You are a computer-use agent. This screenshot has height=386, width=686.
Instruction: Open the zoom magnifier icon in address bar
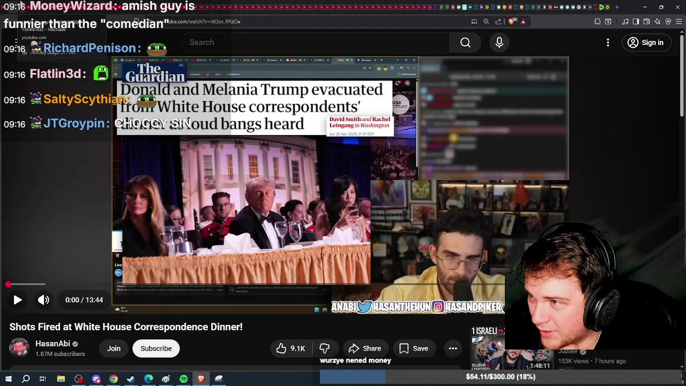[x=486, y=21]
